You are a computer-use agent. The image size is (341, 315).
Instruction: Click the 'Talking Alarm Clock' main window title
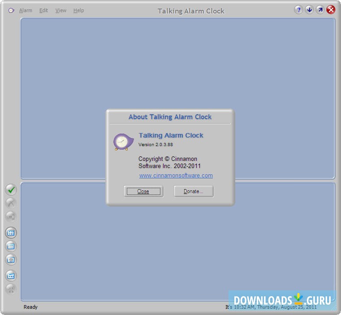[191, 11]
